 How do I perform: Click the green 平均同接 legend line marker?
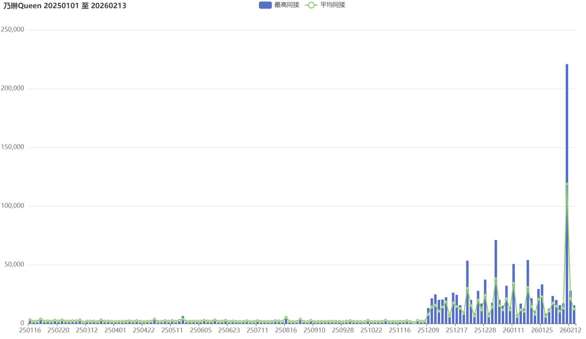(311, 5)
